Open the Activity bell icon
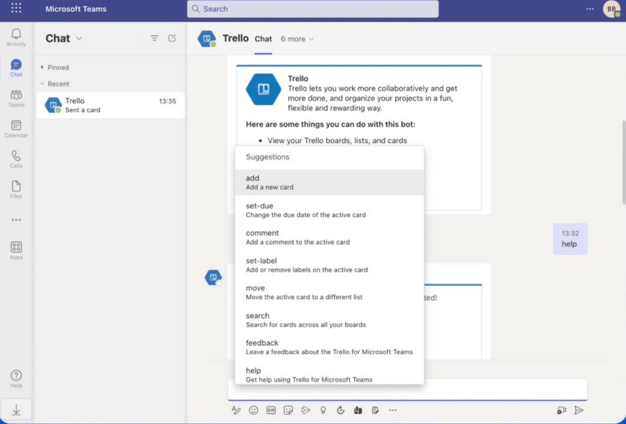This screenshot has width=626, height=424. 16,36
